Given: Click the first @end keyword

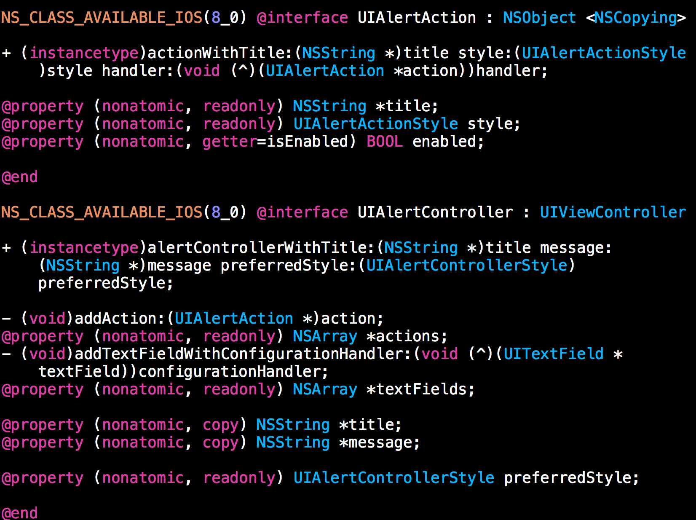Looking at the screenshot, I should click(x=20, y=177).
